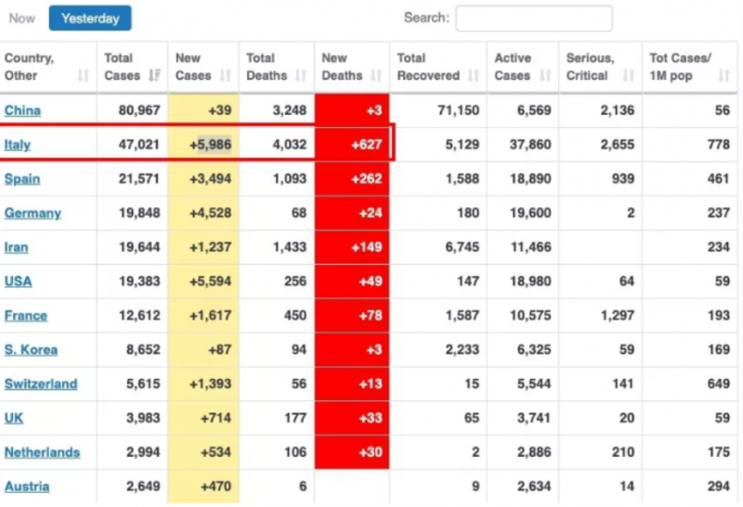Follow the Spain link
Viewport: 743px width, 507px height.
coord(22,178)
